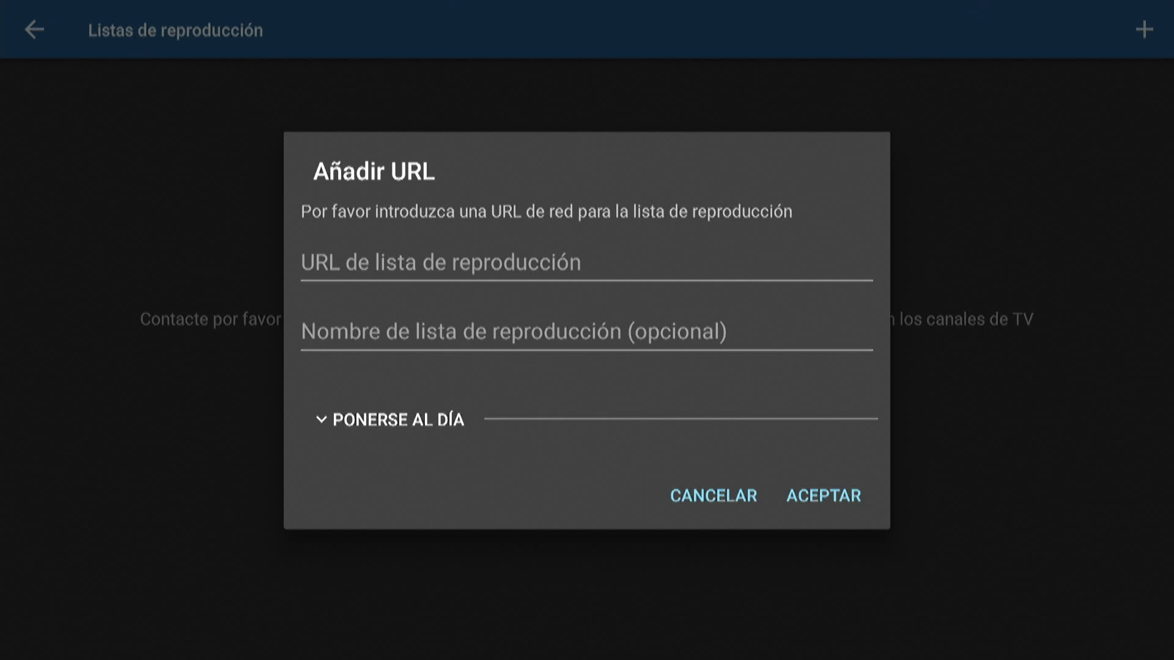Click the dimmed area above the dialog
This screenshot has width=1174, height=660.
(x=586, y=95)
